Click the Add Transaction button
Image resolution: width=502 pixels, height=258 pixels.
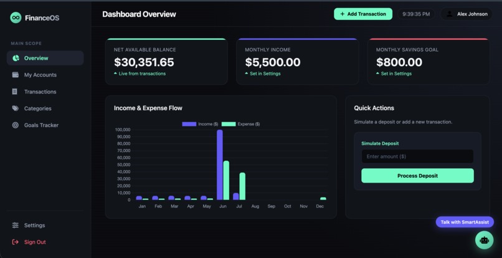click(x=363, y=14)
